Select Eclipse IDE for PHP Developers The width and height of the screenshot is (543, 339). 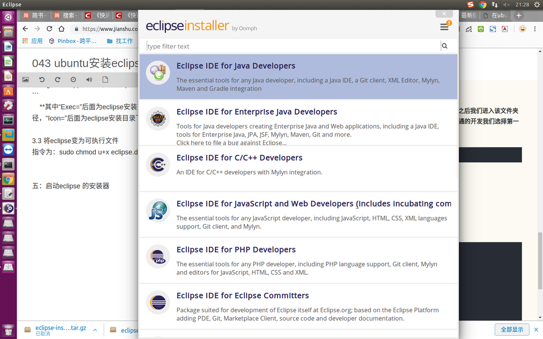tap(236, 250)
